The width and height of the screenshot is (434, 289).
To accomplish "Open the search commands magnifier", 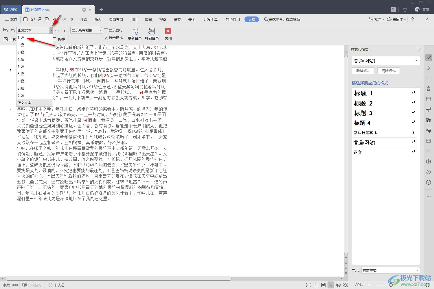I will [266, 19].
